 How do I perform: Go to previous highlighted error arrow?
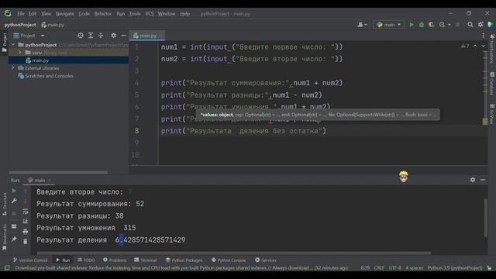coord(475,46)
